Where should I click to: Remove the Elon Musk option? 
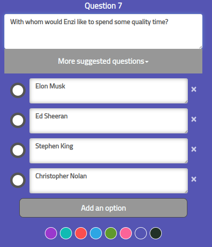tap(194, 89)
